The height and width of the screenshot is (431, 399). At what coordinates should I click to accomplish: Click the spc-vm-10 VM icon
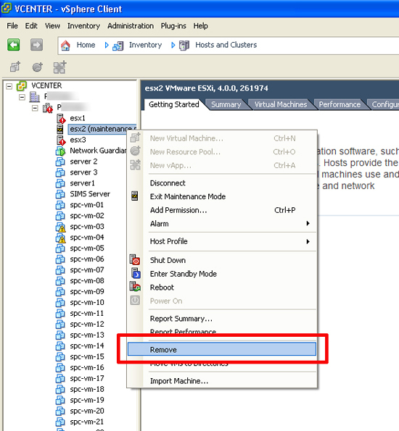[x=60, y=303]
